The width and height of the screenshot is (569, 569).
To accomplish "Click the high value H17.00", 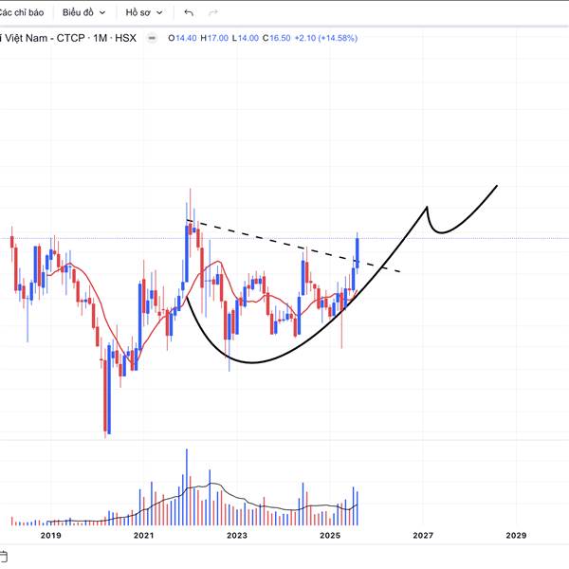I will pos(214,38).
